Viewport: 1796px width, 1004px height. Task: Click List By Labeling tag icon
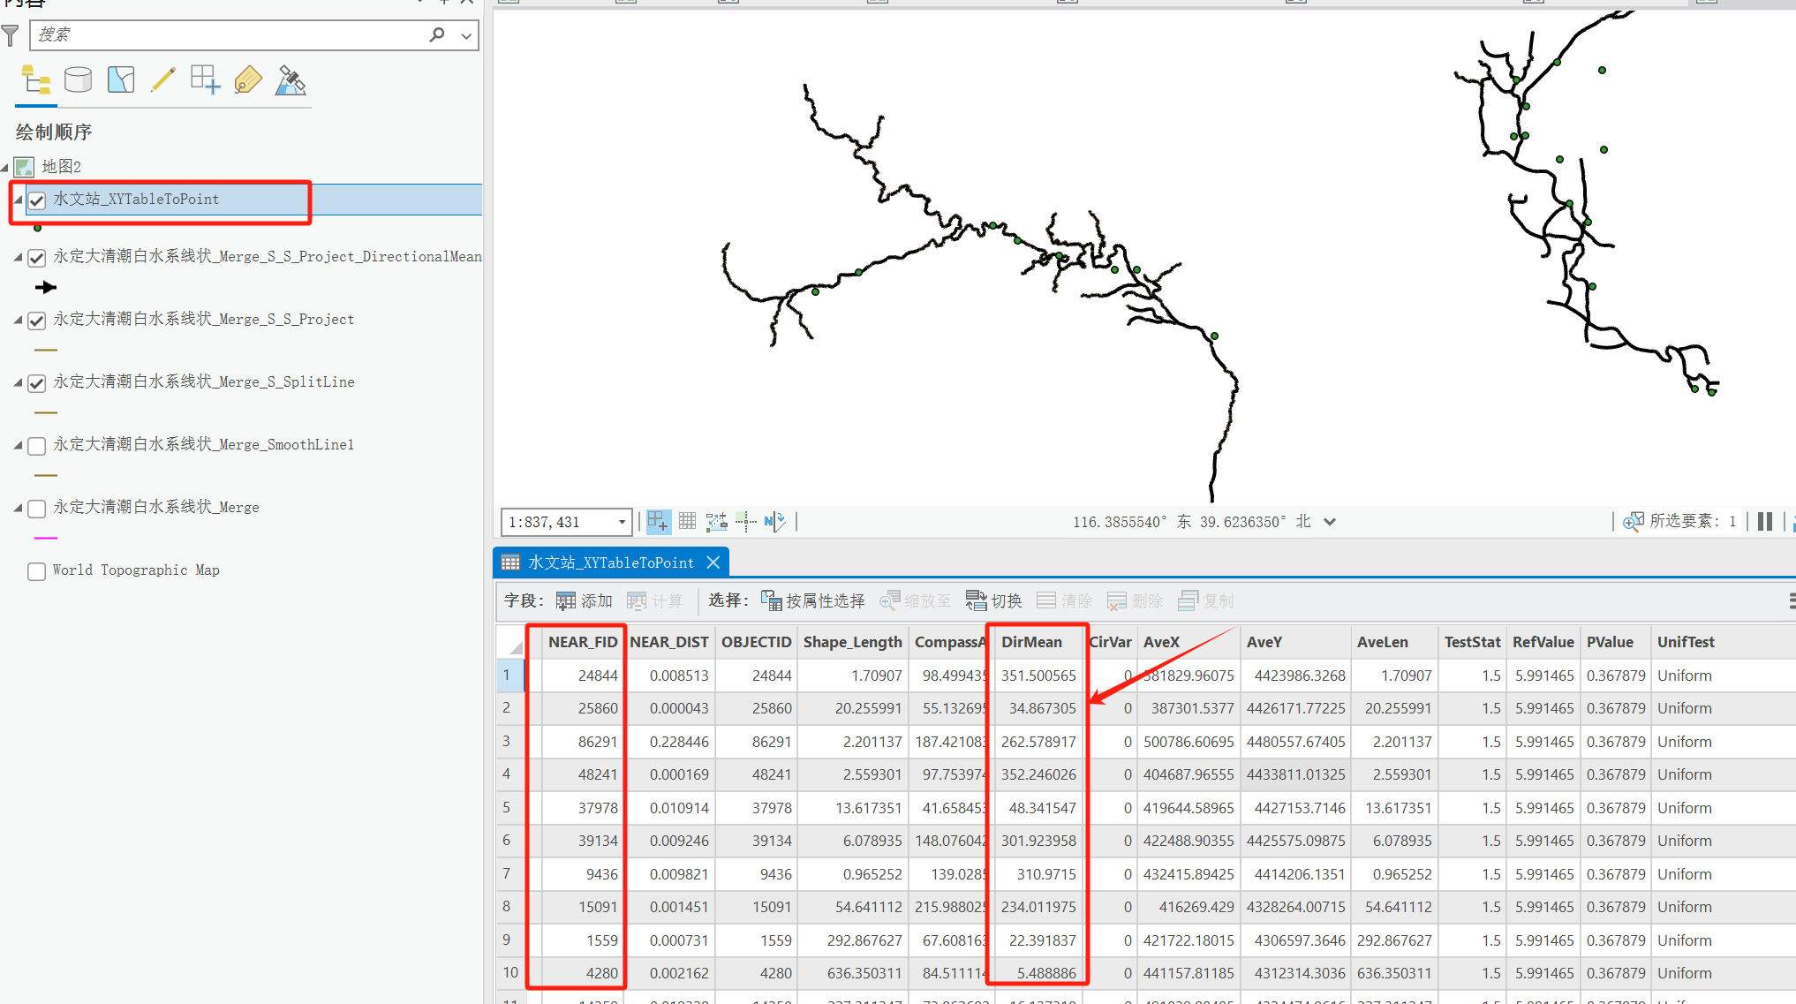click(248, 80)
